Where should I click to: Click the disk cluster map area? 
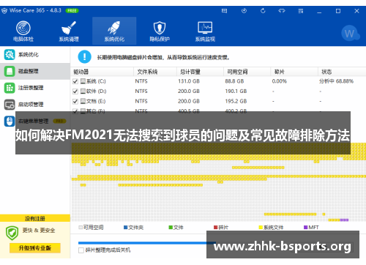(x=218, y=182)
